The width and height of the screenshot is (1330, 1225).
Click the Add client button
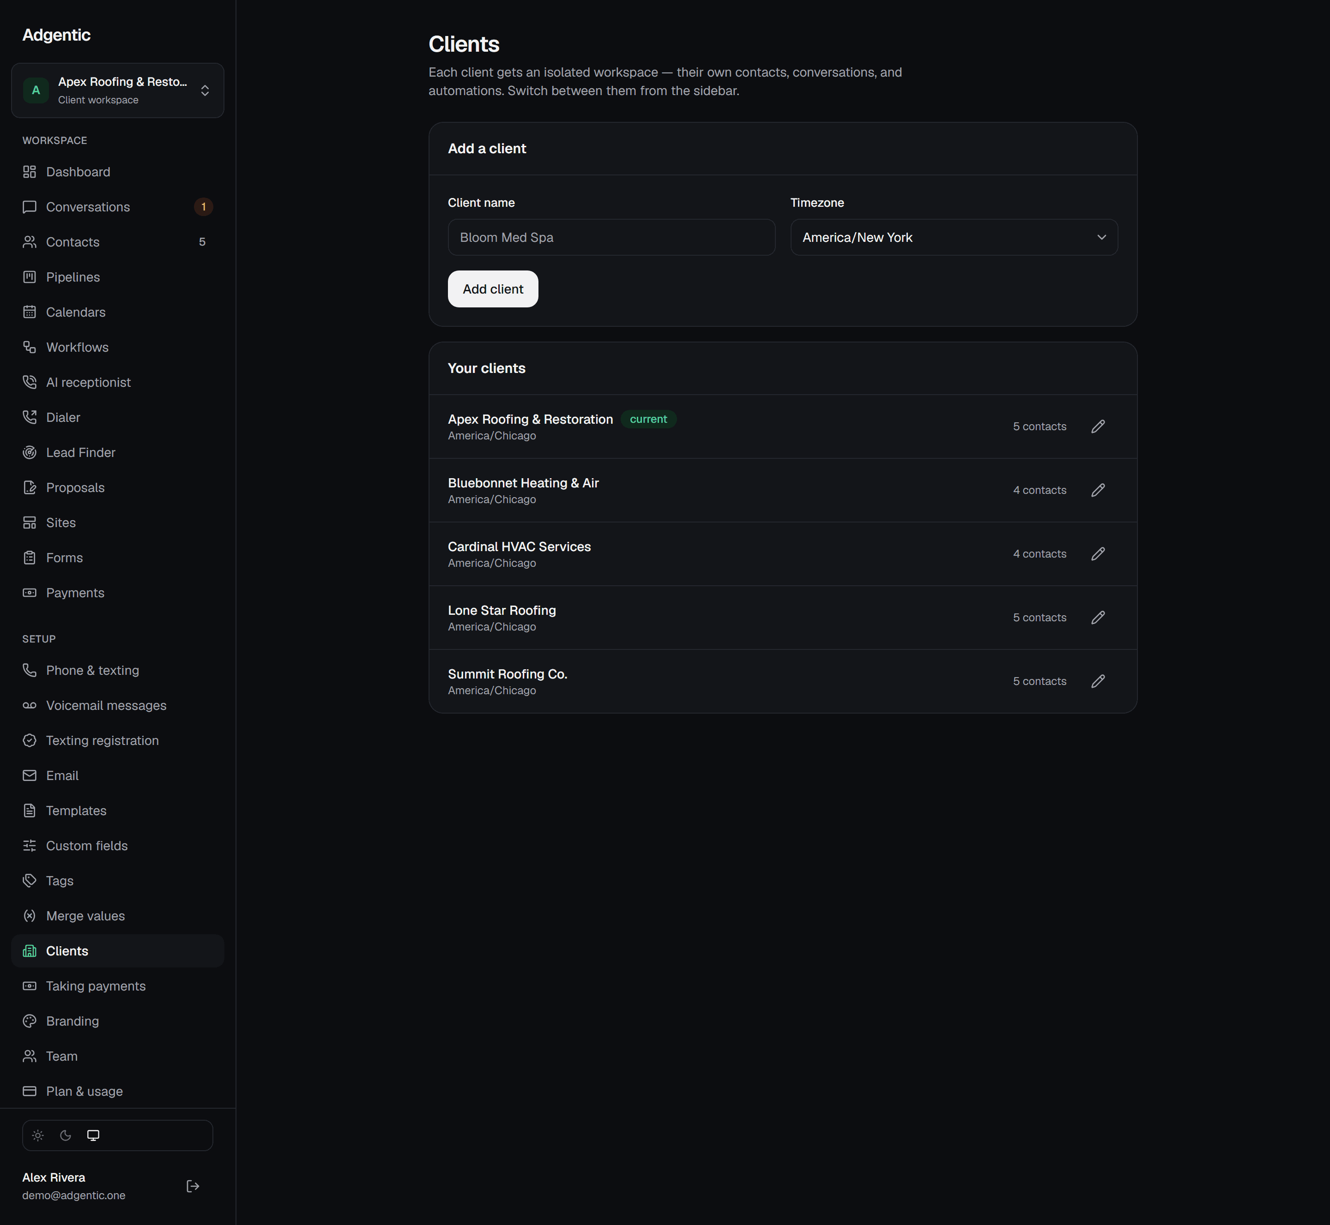tap(493, 289)
